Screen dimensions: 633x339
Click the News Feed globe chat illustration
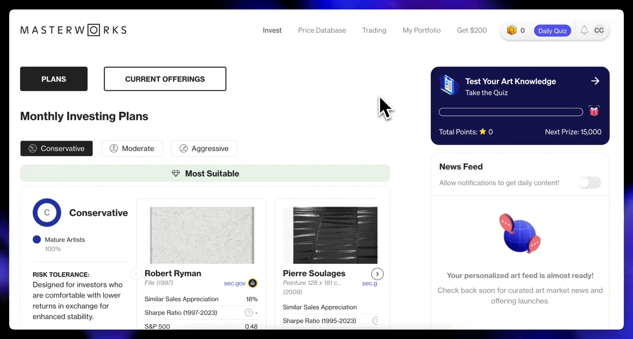tap(520, 234)
